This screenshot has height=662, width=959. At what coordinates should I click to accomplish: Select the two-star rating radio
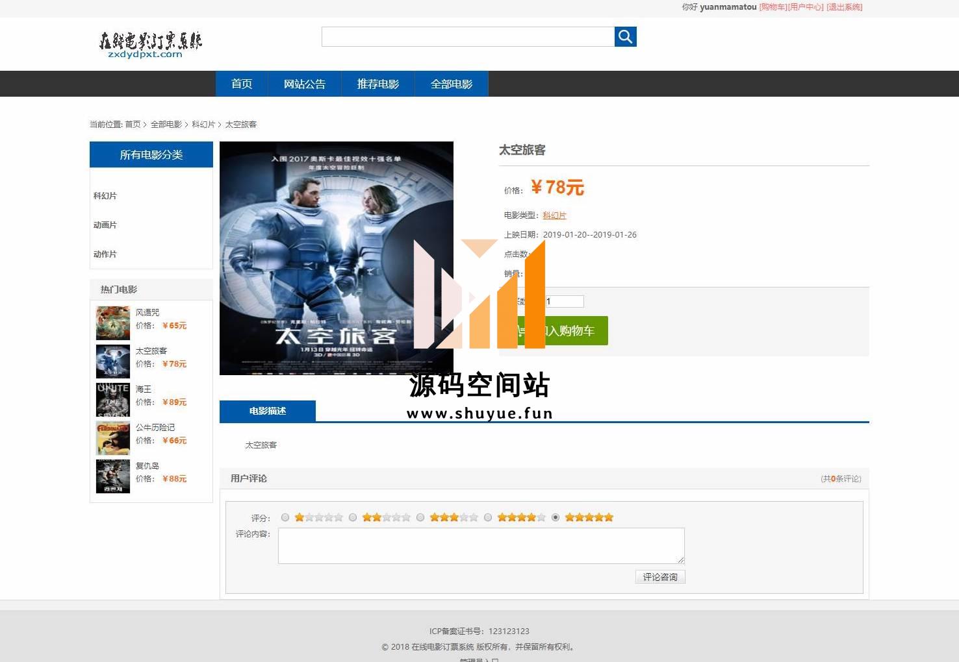coord(353,517)
